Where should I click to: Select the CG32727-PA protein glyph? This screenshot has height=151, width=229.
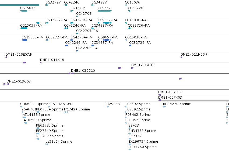pos(47,40)
